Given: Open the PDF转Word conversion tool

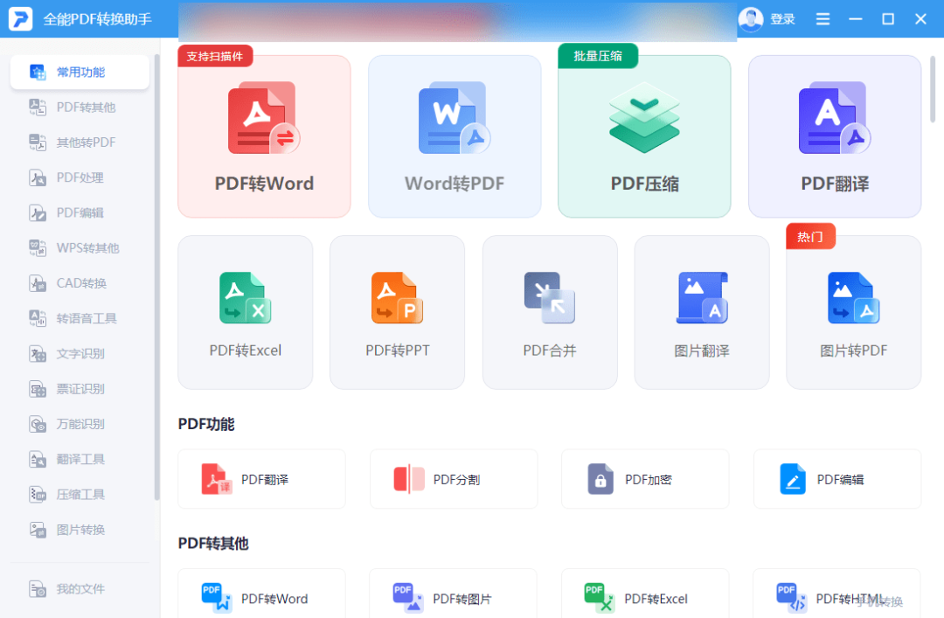Looking at the screenshot, I should coord(264,135).
